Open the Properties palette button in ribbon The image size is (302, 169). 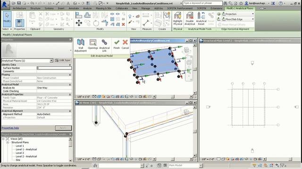19,23
